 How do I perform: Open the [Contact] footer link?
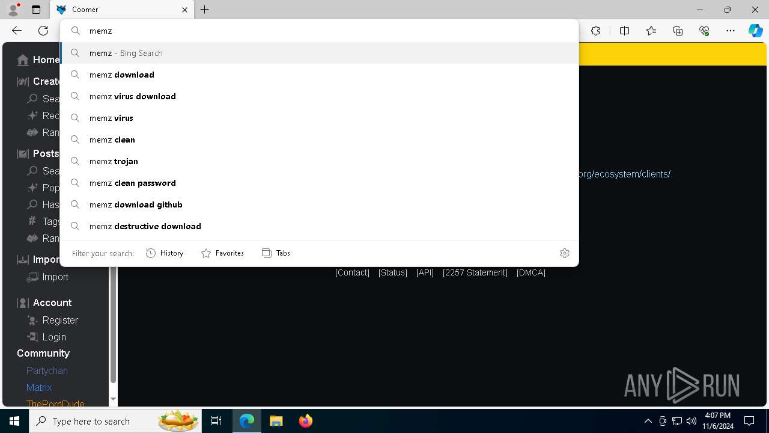pos(352,272)
